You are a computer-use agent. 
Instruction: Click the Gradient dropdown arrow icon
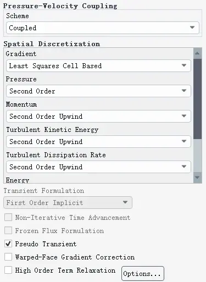pos(184,65)
